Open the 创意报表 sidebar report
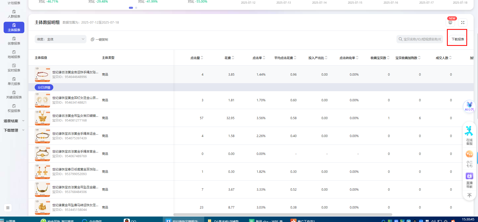The image size is (478, 222). pyautogui.click(x=14, y=41)
